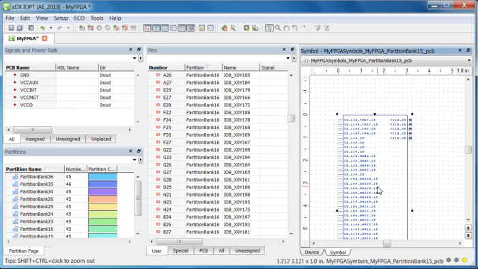Sort by Partition column header in Pins
The width and height of the screenshot is (478, 269).
(x=203, y=68)
